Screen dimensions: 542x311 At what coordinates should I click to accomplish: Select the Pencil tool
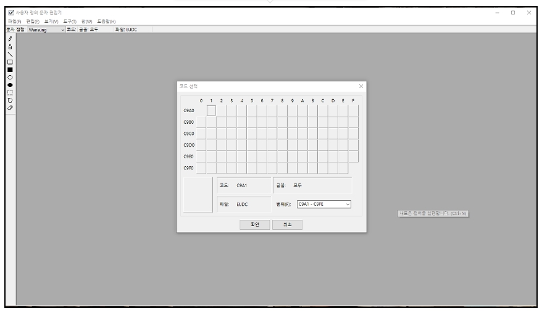click(x=10, y=39)
